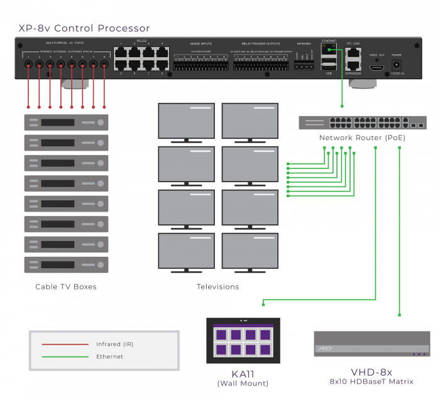Viewport: 440px width, 400px height.
Task: Click multi-purpose I/O port 1 jack
Action: (28, 64)
